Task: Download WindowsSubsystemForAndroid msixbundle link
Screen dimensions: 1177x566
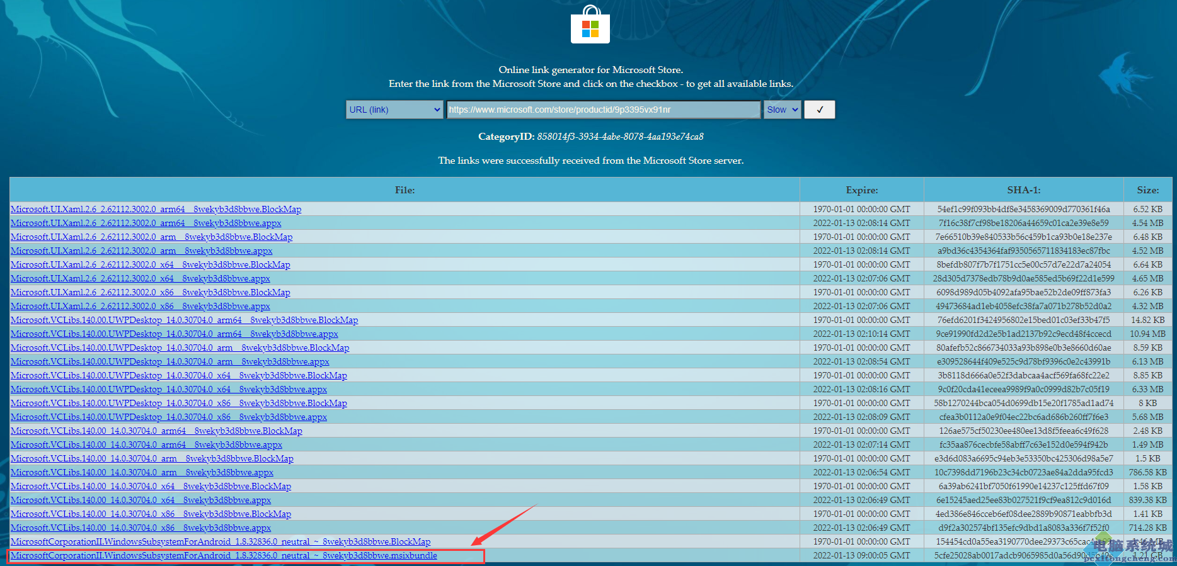Action: [224, 555]
